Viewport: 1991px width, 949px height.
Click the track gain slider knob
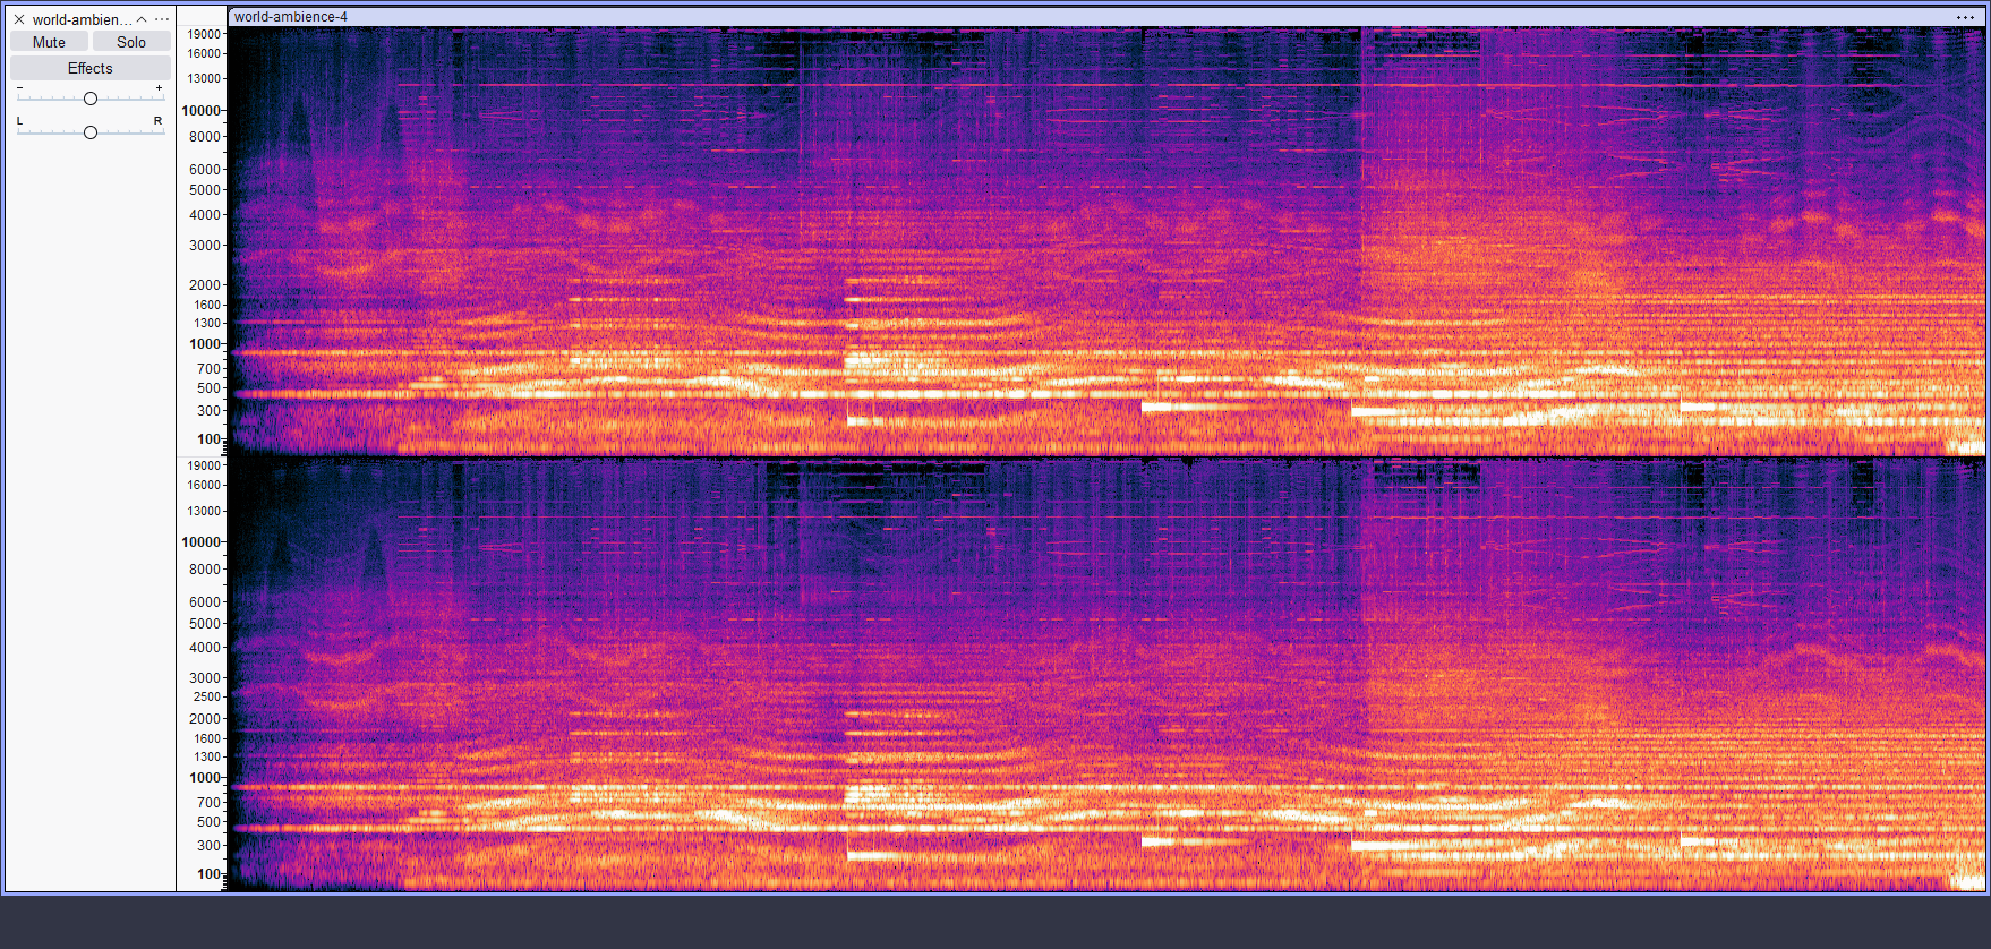point(91,98)
